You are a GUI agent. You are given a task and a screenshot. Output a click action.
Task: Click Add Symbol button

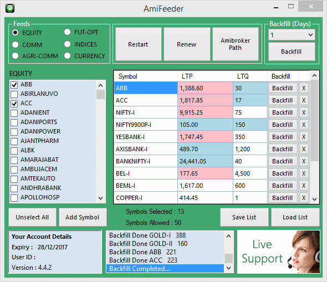coord(83,217)
